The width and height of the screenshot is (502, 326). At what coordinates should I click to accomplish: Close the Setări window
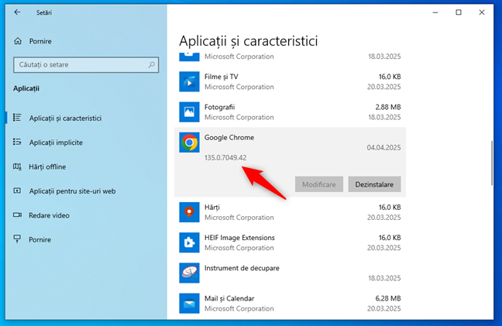[x=482, y=12]
